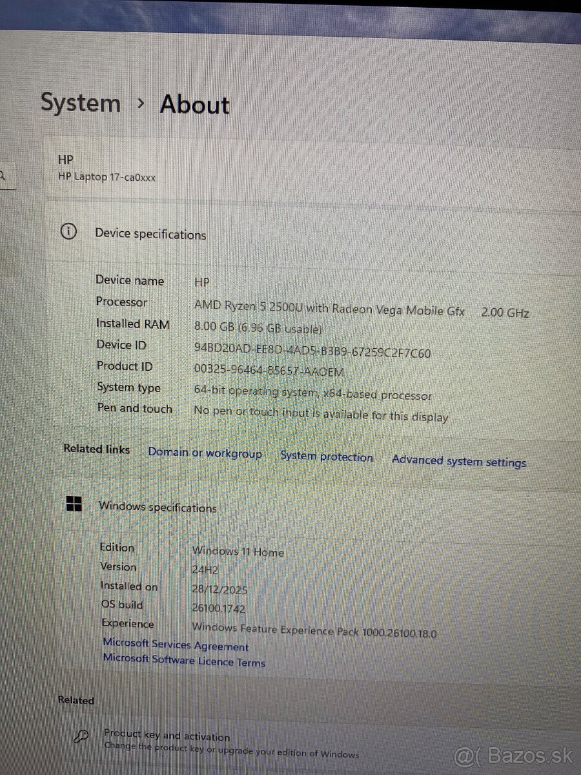
Task: Open System protection settings
Action: [327, 457]
